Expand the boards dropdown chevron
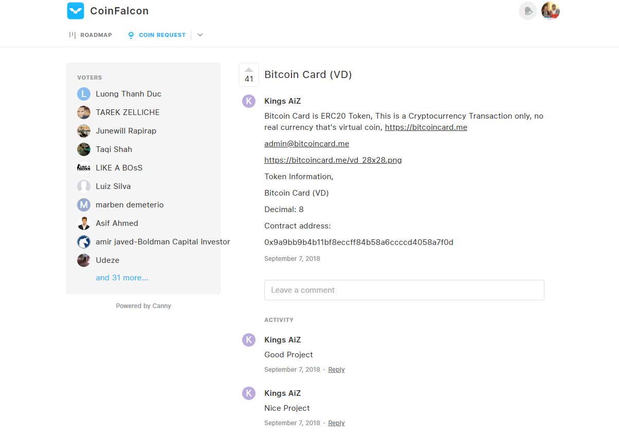The width and height of the screenshot is (619, 439). click(x=200, y=35)
